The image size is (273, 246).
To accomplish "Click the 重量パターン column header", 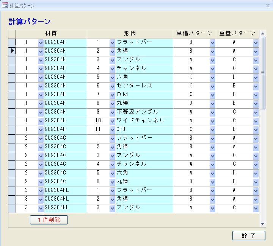I will pos(237,34).
